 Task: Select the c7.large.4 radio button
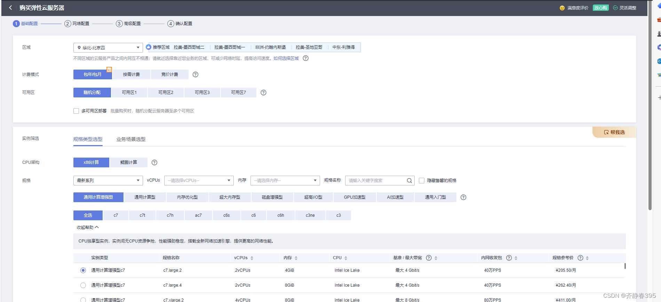coord(83,285)
